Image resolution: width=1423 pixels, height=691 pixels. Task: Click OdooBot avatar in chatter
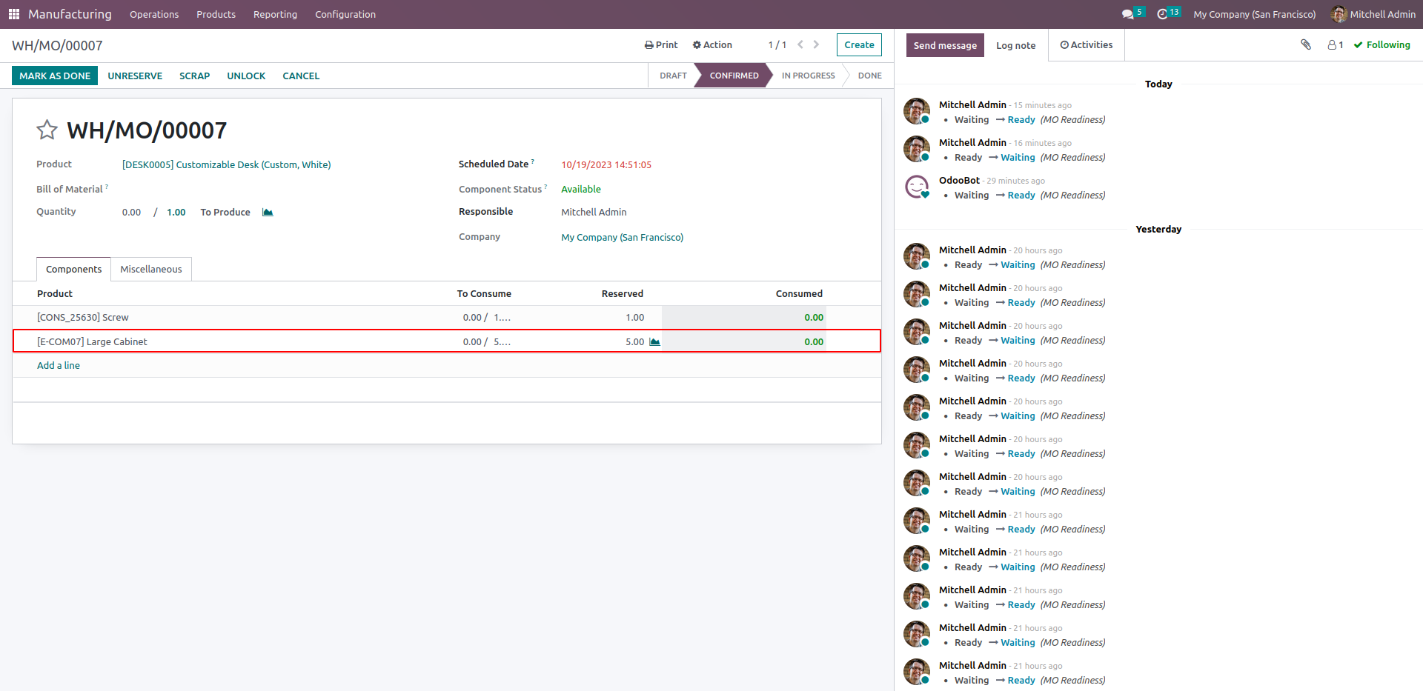click(917, 187)
